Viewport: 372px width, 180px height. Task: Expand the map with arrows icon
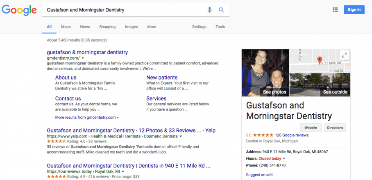[x=344, y=56]
